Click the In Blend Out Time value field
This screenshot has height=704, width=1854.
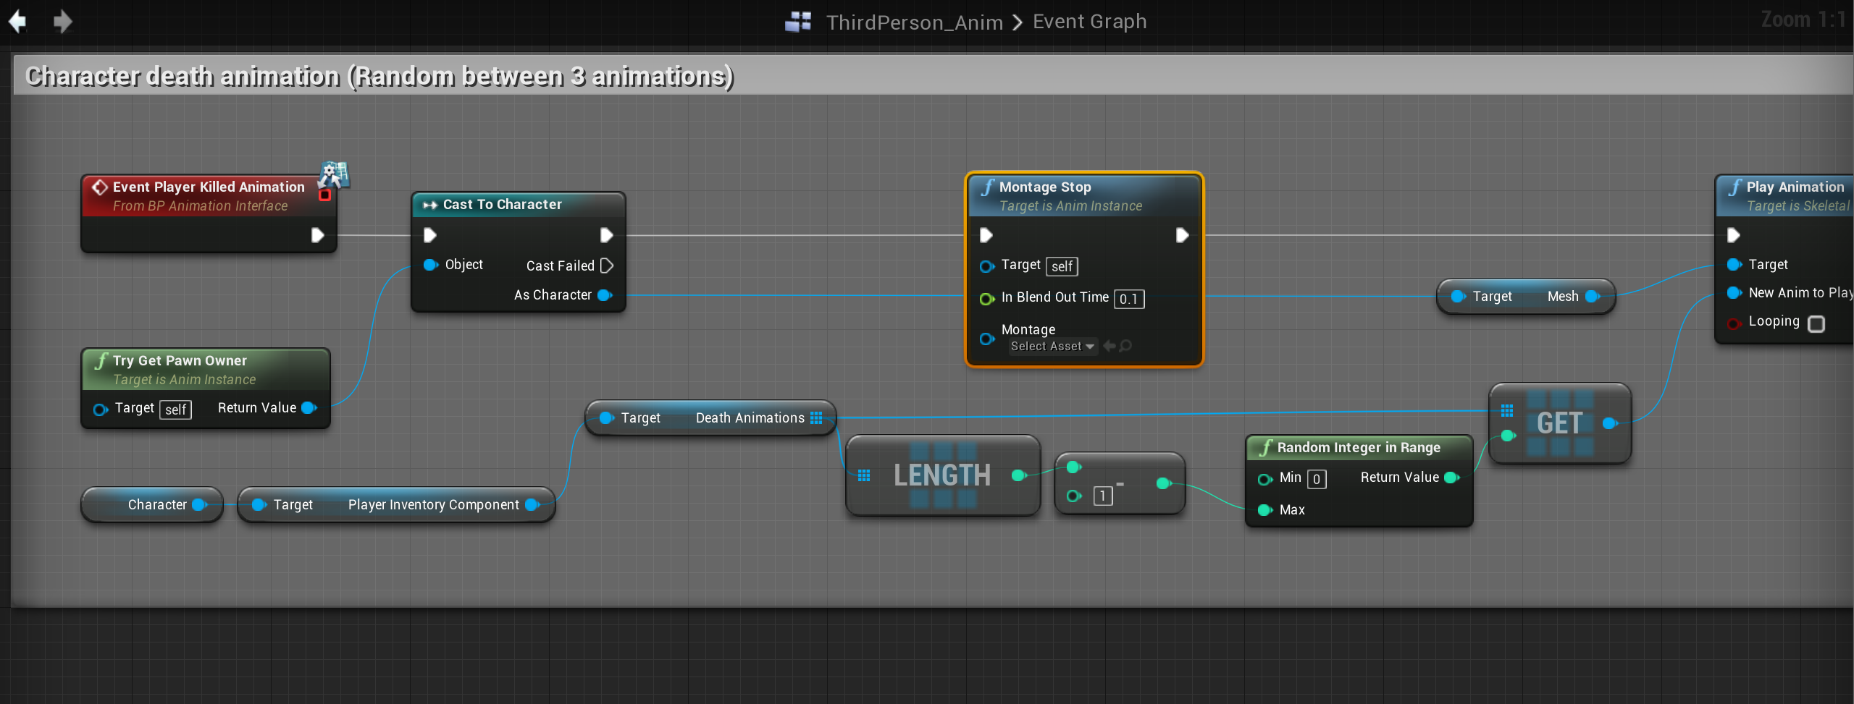pos(1128,299)
